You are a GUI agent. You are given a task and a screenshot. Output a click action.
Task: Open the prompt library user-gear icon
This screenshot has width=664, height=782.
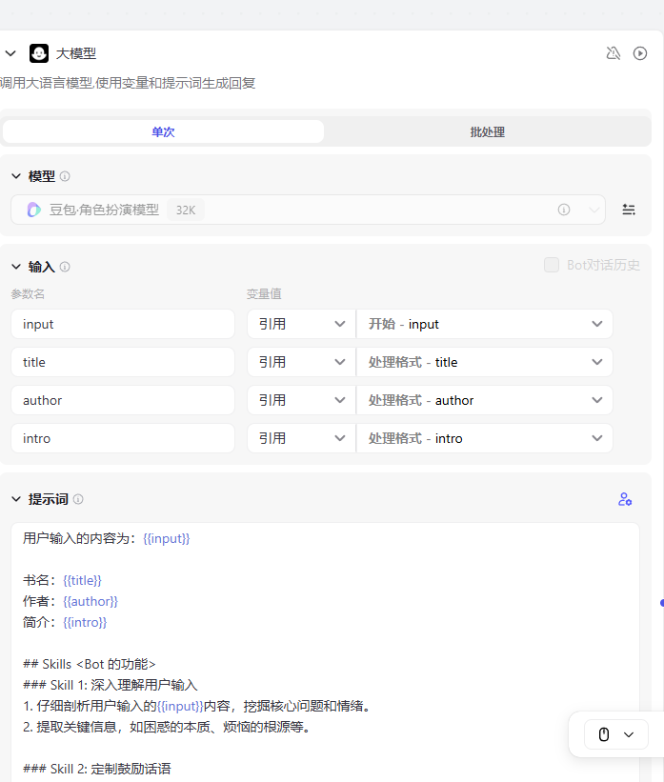pos(625,499)
